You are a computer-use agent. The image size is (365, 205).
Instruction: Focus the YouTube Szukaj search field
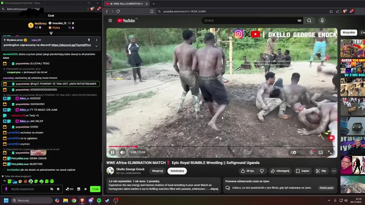(250, 20)
